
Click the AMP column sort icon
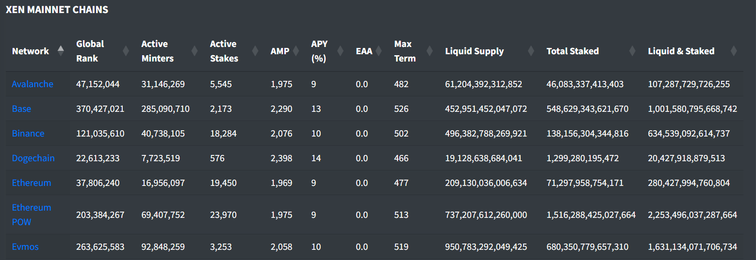[296, 51]
